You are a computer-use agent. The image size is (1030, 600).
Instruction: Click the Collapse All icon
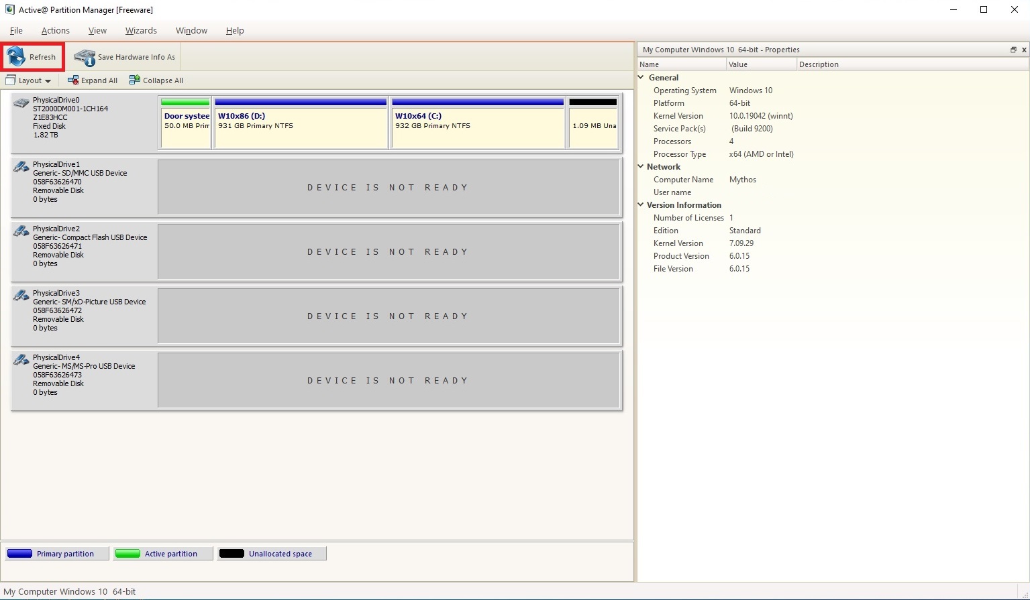[135, 80]
